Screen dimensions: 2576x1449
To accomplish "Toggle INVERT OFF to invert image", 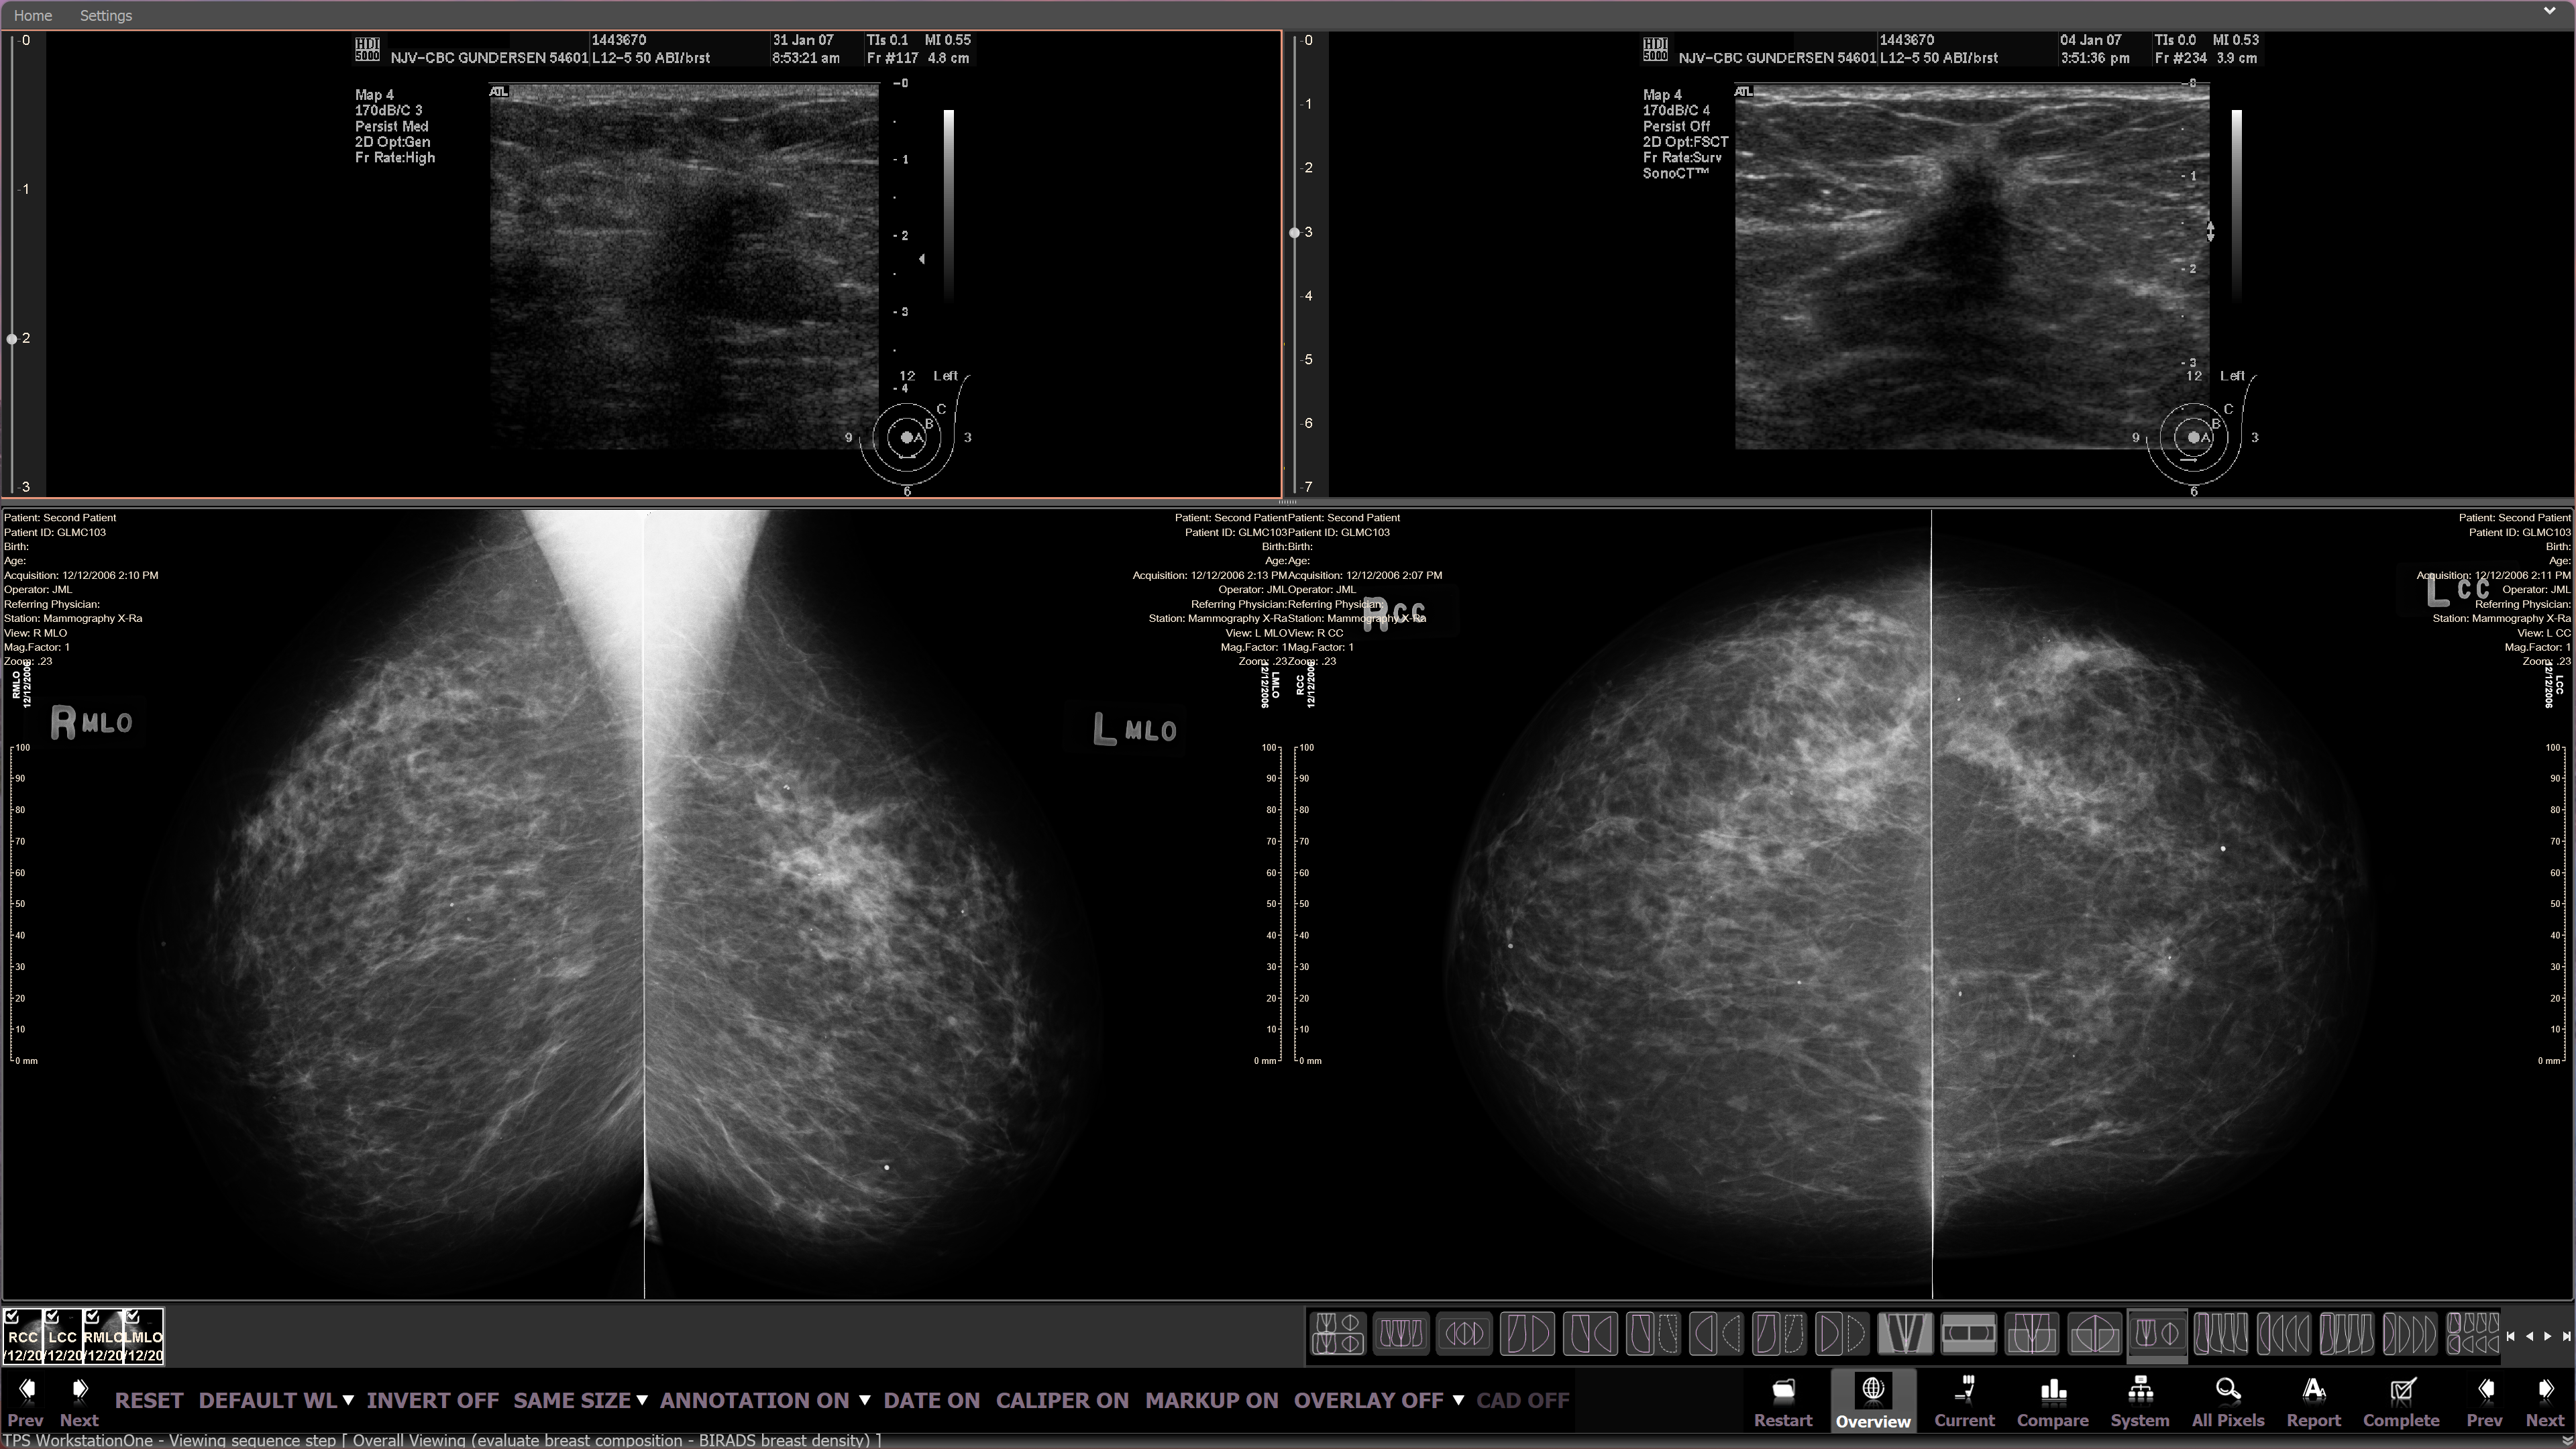I will (x=432, y=1400).
